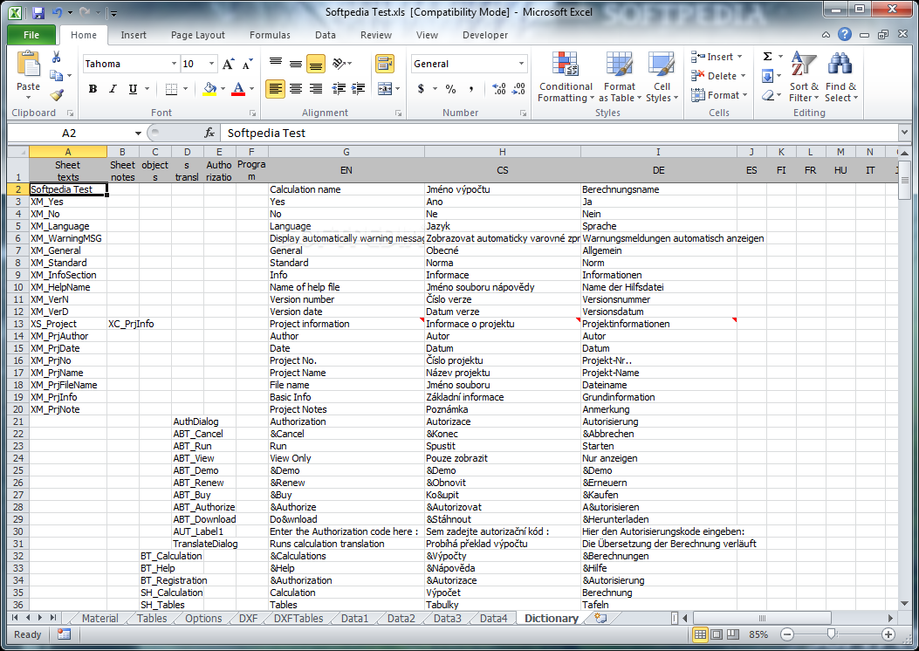Click the horizontal scrollbar thumb

click(x=762, y=618)
